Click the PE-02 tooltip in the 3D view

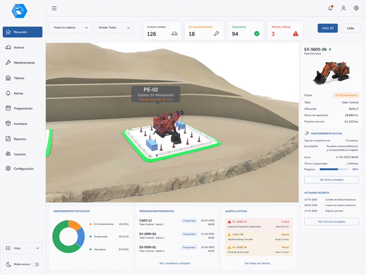(x=156, y=94)
